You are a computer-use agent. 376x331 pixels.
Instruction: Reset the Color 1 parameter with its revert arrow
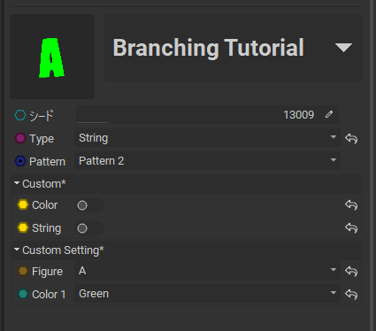[351, 294]
